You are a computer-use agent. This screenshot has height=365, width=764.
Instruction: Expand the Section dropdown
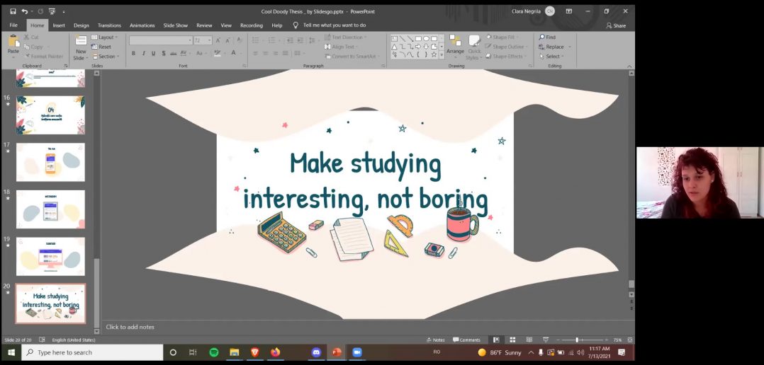[x=107, y=57]
